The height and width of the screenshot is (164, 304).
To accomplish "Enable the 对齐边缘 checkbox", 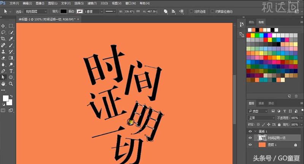I will [192, 11].
